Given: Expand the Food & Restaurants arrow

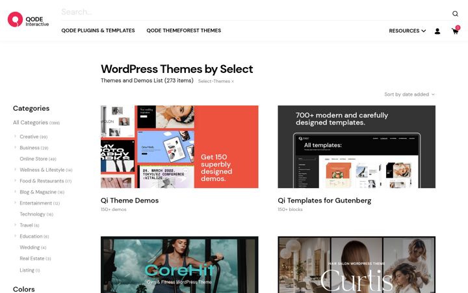Looking at the screenshot, I should 15,180.
